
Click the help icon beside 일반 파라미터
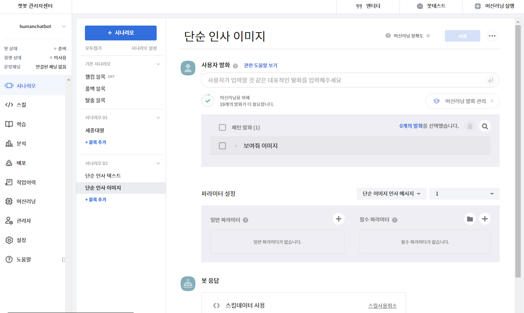(x=246, y=220)
